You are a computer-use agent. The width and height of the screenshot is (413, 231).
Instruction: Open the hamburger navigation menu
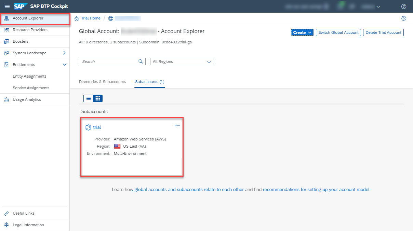(7, 6)
